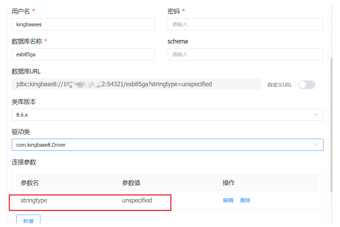Click the chevron beside com.kingbase8.Driver
340x227 pixels.
316,145
